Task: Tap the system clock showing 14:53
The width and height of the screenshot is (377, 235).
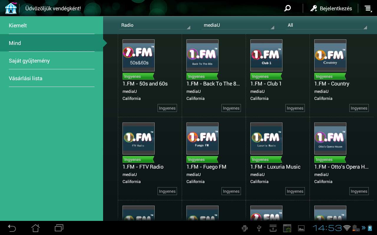Action: (x=327, y=228)
